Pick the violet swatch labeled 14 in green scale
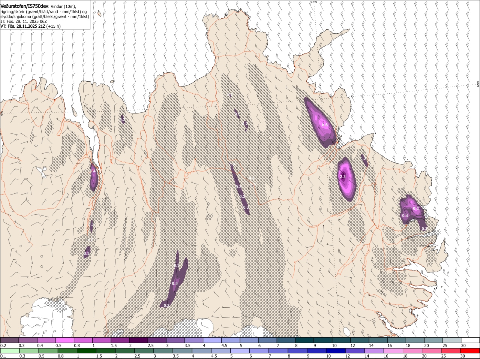 374,351
